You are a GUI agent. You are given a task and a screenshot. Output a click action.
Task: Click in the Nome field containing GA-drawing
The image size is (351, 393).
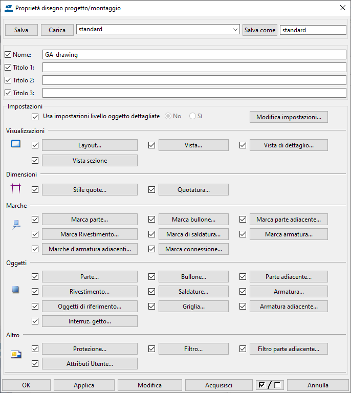tap(194, 55)
